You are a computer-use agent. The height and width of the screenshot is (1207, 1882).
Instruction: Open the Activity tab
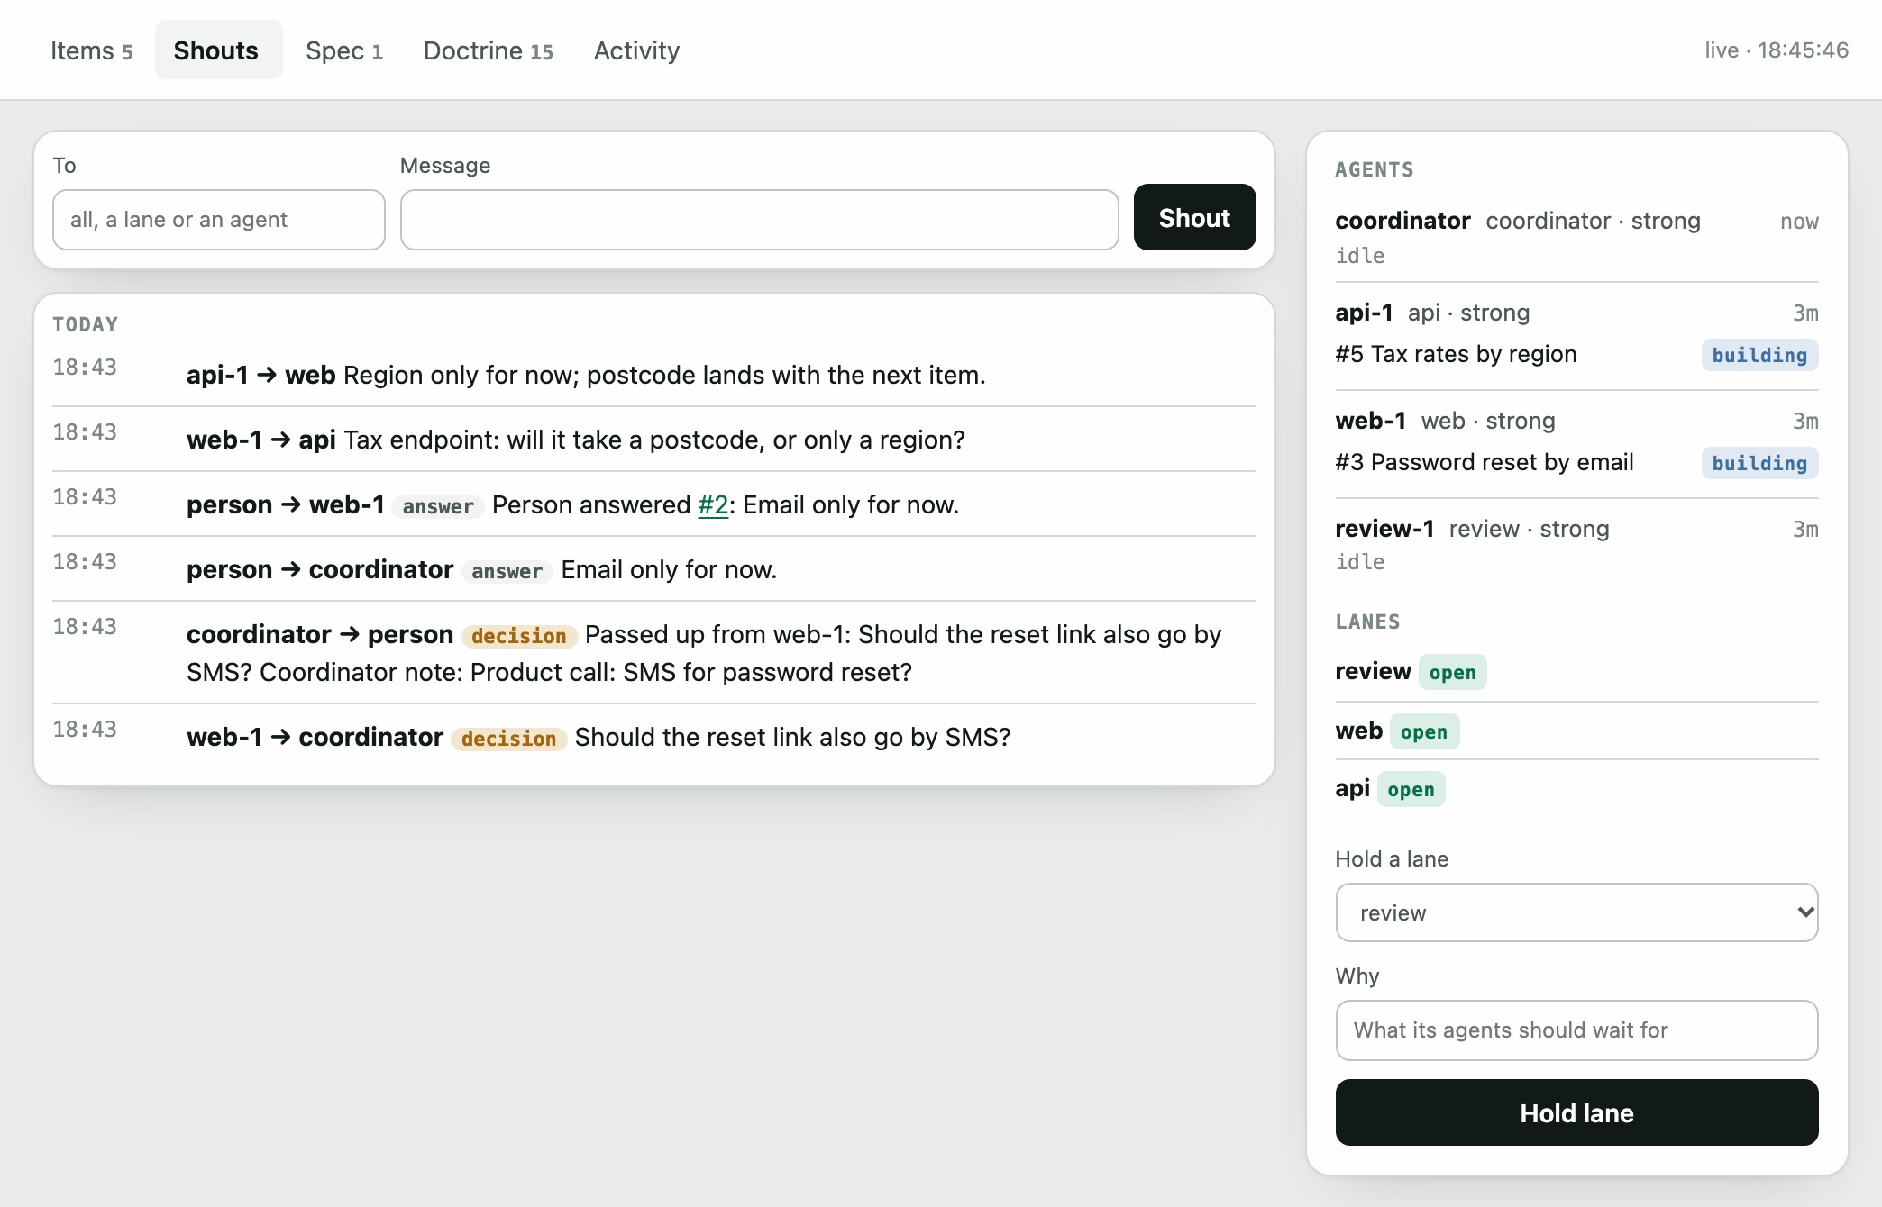636,50
